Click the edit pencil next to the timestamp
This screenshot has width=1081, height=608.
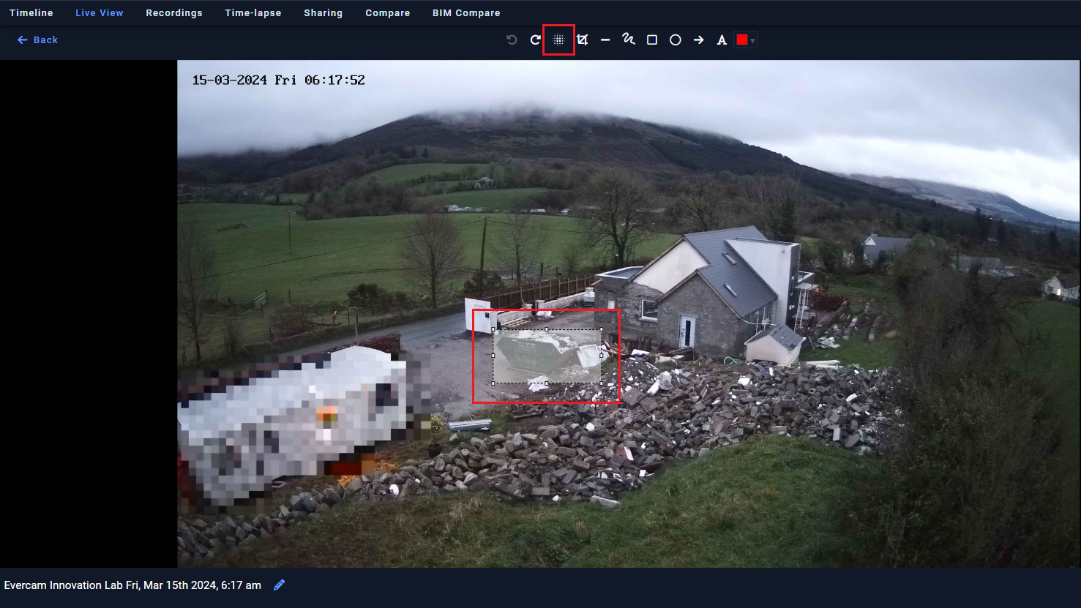pos(279,585)
